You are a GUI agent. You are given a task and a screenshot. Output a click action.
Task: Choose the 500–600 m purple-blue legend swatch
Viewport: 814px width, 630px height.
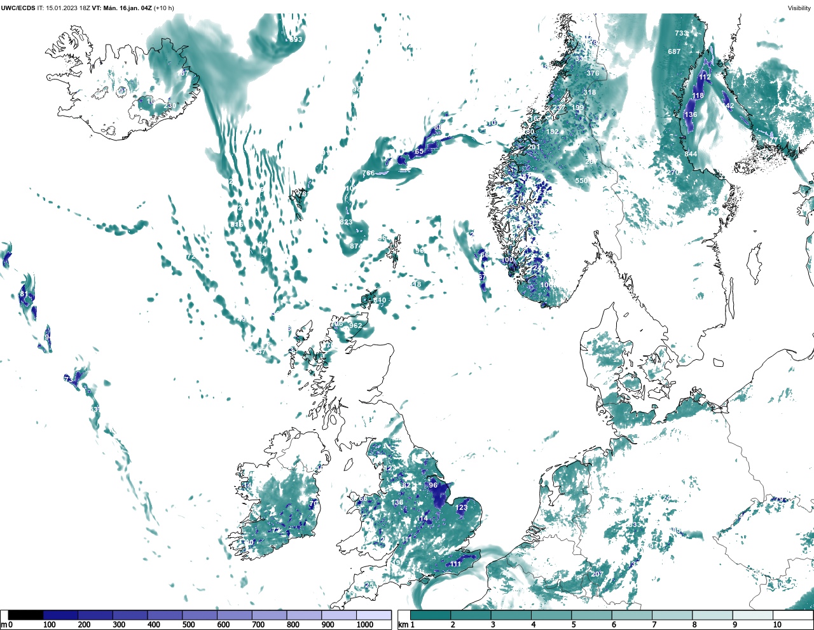point(200,615)
